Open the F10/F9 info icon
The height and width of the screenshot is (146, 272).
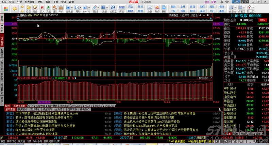click(86, 7)
